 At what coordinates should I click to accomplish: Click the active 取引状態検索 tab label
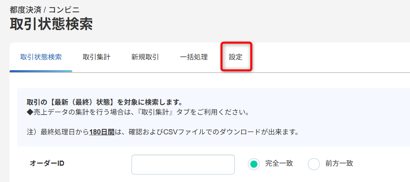(x=41, y=57)
